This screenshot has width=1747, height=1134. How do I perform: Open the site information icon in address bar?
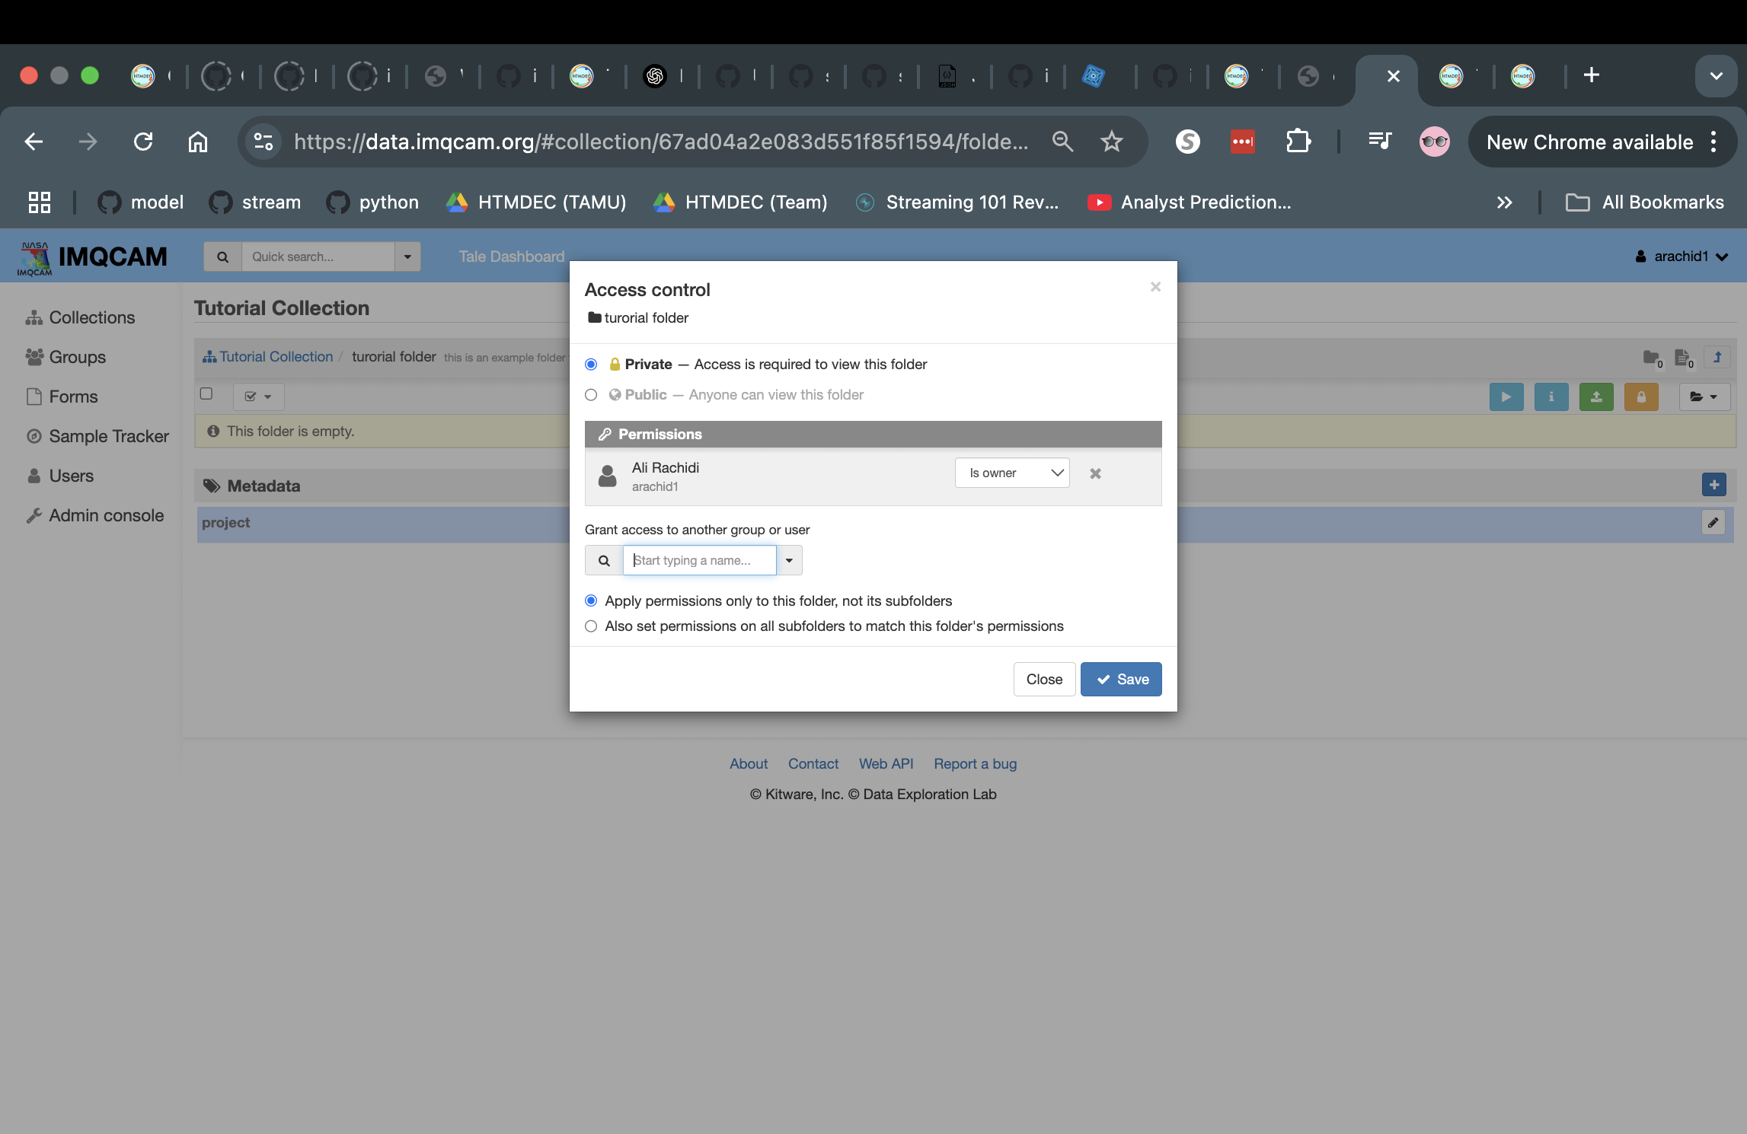263,142
